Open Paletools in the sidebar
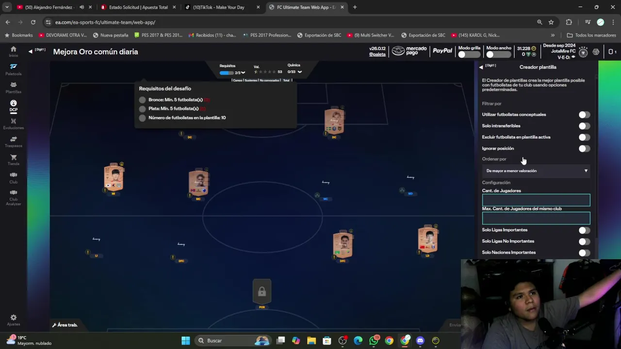Viewport: 621px width, 349px height. tap(13, 69)
